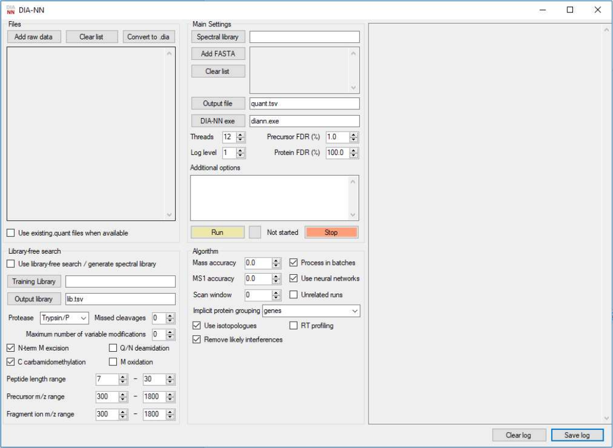
Task: Adjust Maximum number of variable modifications stepper
Action: point(170,335)
